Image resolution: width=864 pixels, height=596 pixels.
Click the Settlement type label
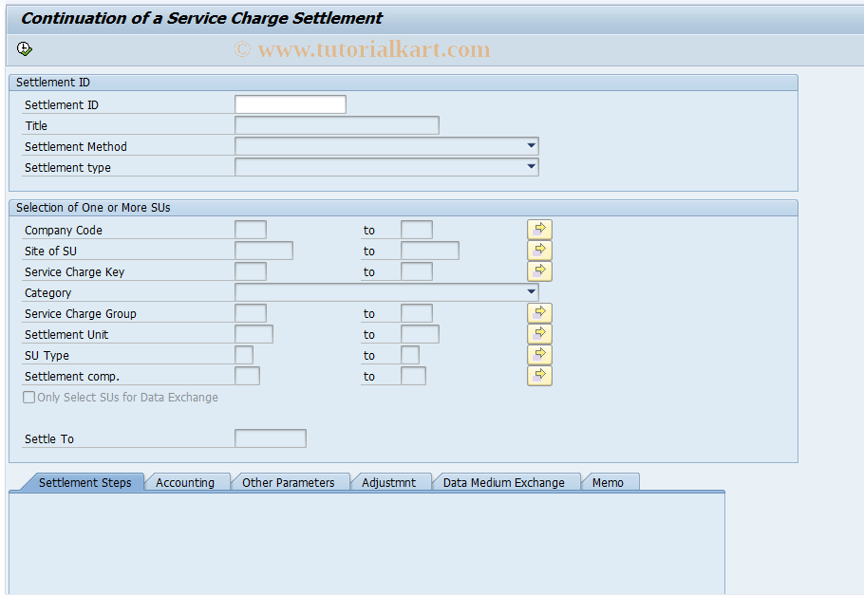point(67,167)
